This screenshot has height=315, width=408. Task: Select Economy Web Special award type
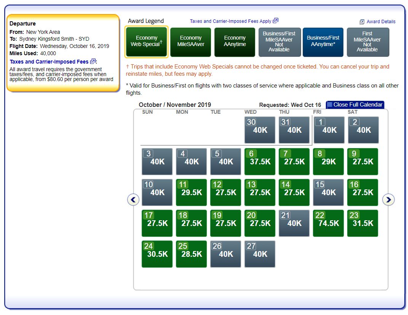[146, 41]
